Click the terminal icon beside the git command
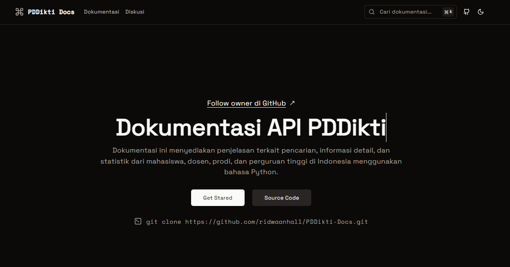 pos(138,221)
